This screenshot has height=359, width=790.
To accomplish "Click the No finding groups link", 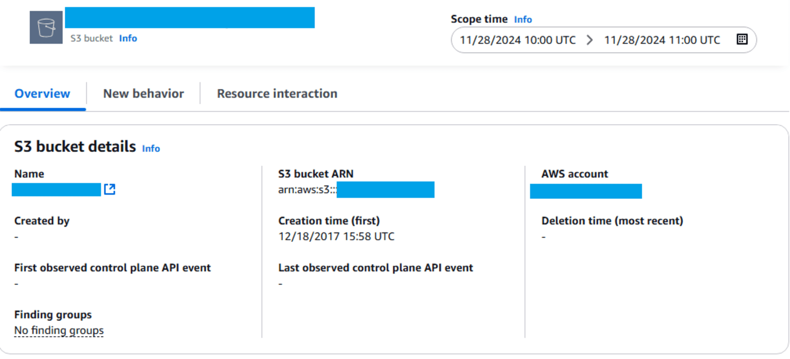I will pos(59,330).
